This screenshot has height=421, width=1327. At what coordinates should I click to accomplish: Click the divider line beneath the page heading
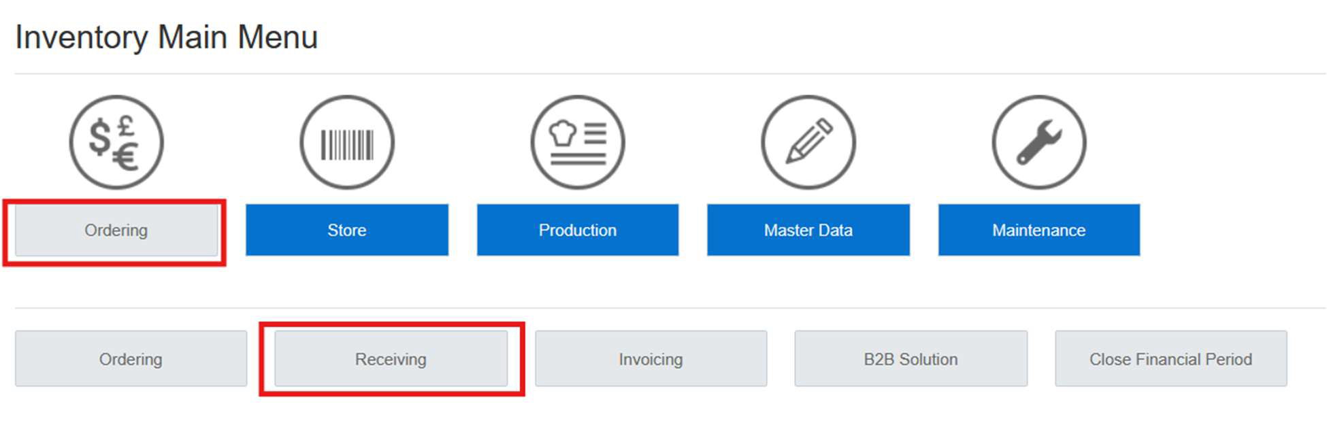[670, 73]
